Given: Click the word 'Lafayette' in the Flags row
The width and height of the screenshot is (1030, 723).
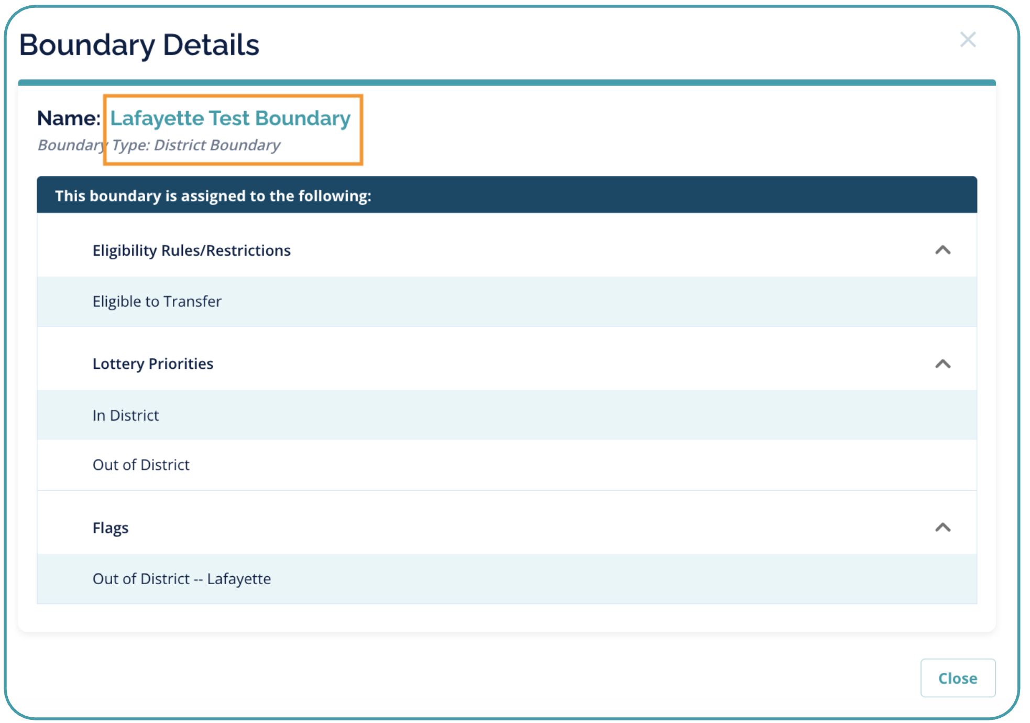Looking at the screenshot, I should click(239, 579).
